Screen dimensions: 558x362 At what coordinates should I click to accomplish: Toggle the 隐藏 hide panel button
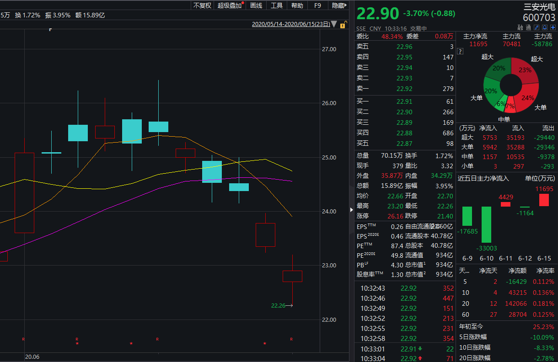[338, 5]
